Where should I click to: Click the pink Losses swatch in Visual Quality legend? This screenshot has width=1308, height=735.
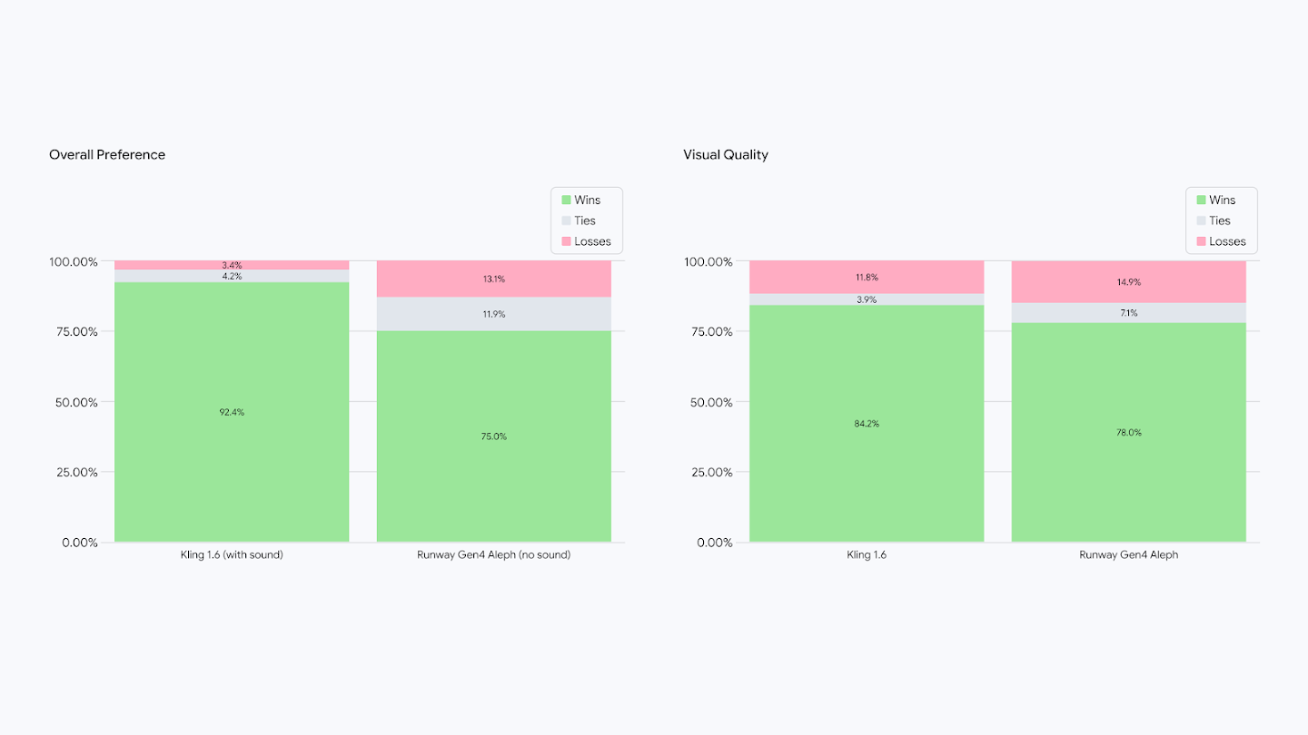pyautogui.click(x=1201, y=241)
